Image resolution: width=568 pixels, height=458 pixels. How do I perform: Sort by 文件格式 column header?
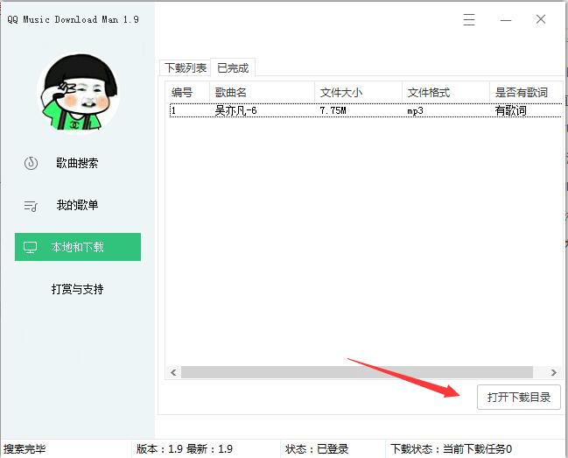pos(445,92)
